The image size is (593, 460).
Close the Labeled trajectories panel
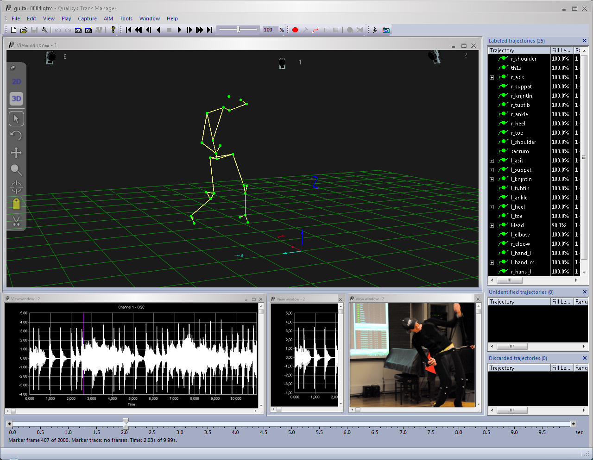point(585,41)
